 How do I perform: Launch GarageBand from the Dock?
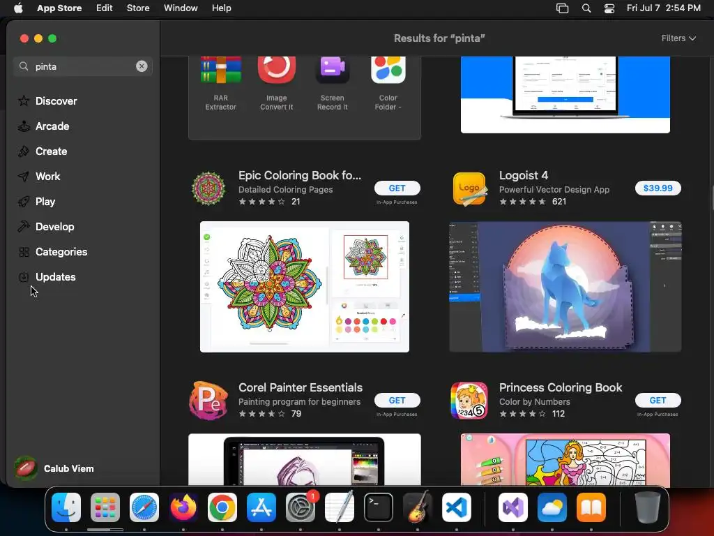pyautogui.click(x=418, y=507)
